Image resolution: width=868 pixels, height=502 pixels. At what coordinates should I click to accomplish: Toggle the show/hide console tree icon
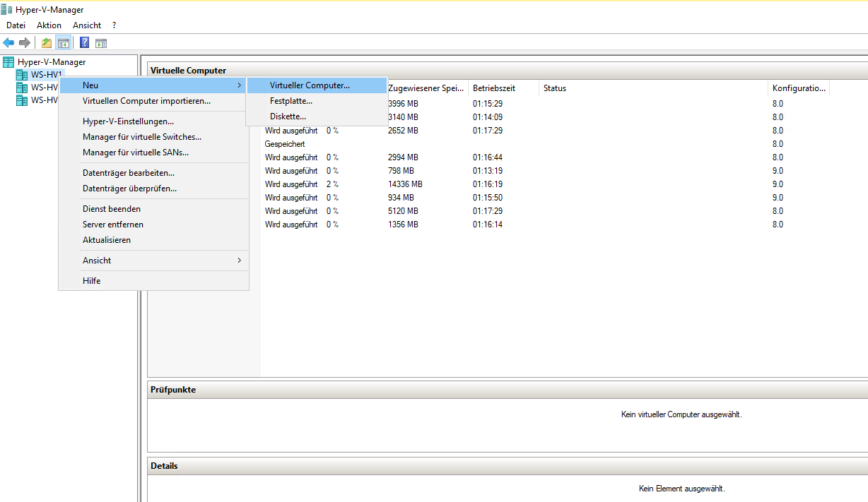(63, 42)
